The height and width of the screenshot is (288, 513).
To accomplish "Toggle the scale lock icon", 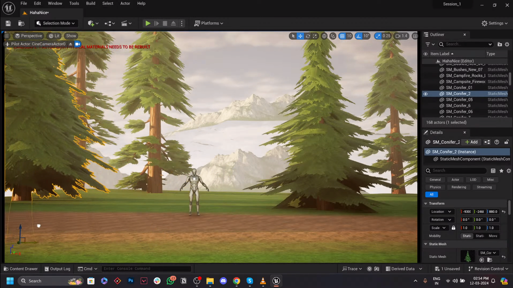I will point(453,228).
